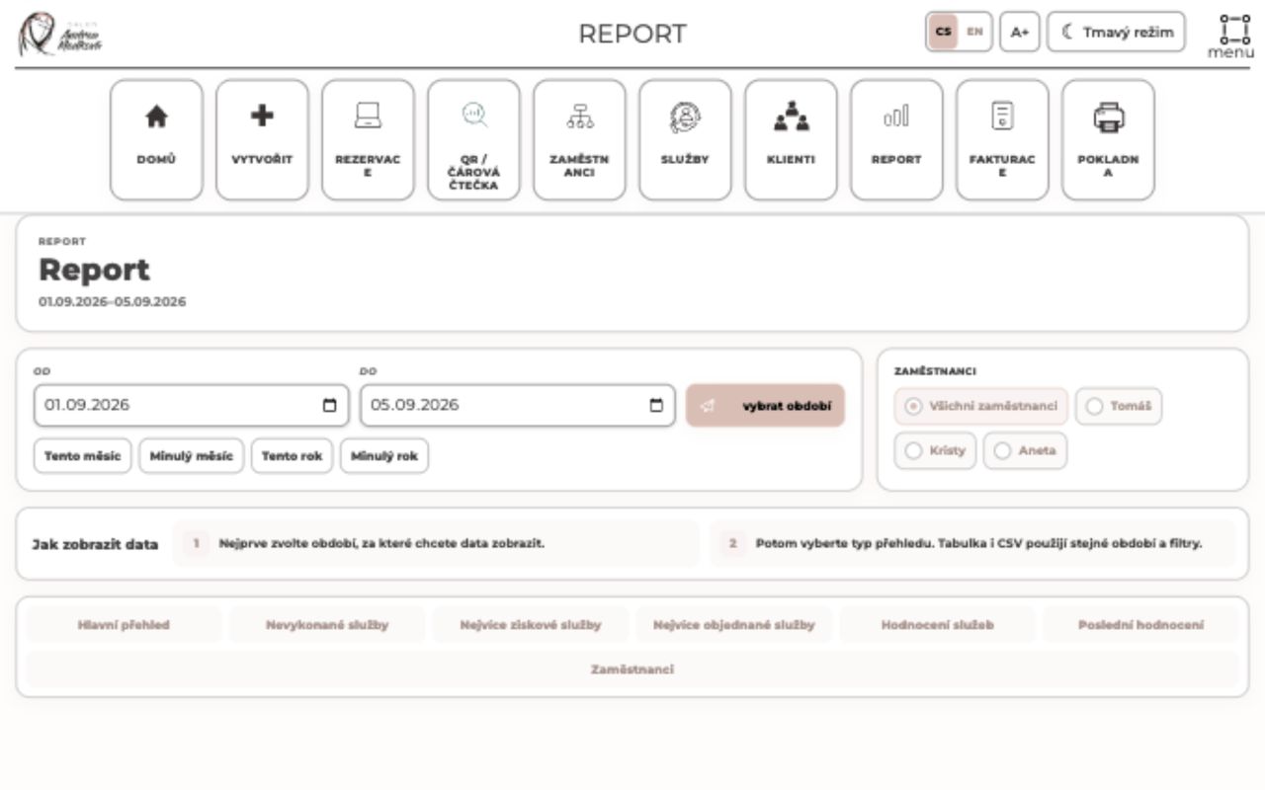Screen dimensions: 1265x790
Task: Enable Tmavý režim dark mode
Action: [x=1116, y=32]
